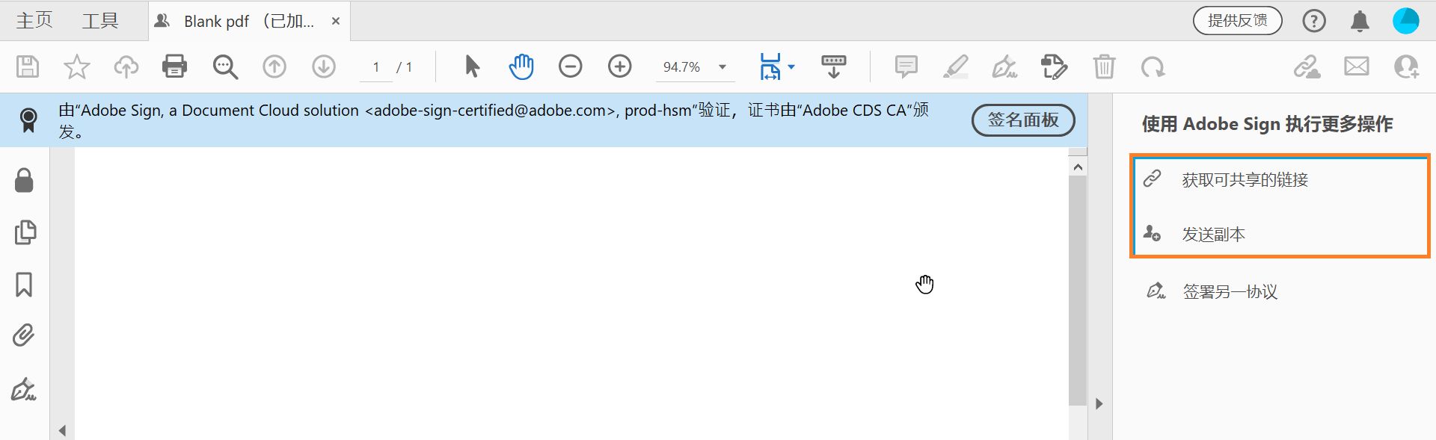
Task: Expand the fit page options arrow
Action: click(791, 66)
